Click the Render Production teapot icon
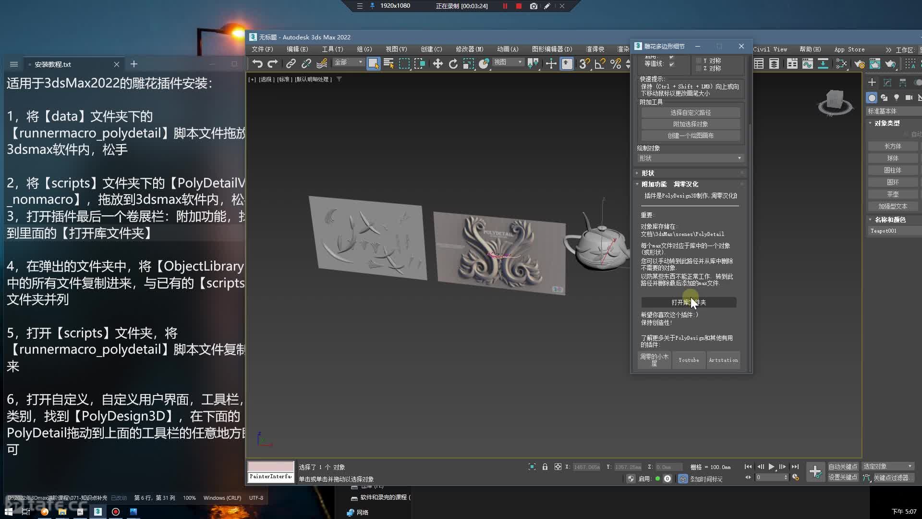922x519 pixels. pos(891,63)
